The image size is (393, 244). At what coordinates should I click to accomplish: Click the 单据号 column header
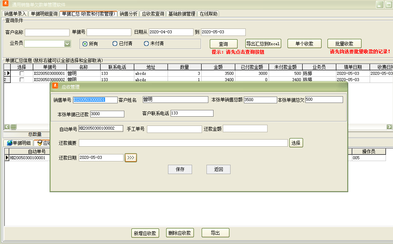pos(50,67)
